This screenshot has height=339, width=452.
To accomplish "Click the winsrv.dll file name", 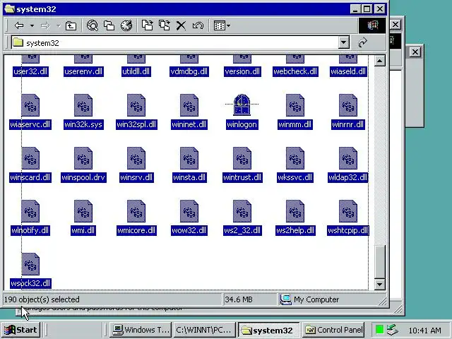I will pyautogui.click(x=136, y=177).
